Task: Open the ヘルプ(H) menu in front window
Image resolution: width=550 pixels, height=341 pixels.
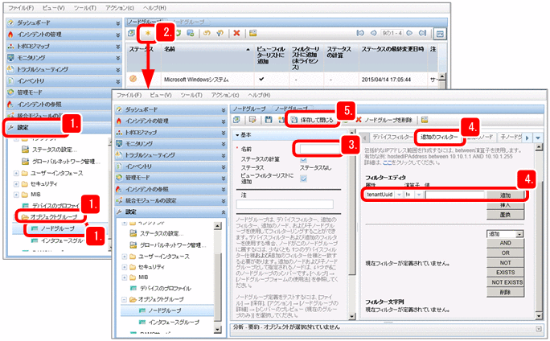Action: [259, 95]
